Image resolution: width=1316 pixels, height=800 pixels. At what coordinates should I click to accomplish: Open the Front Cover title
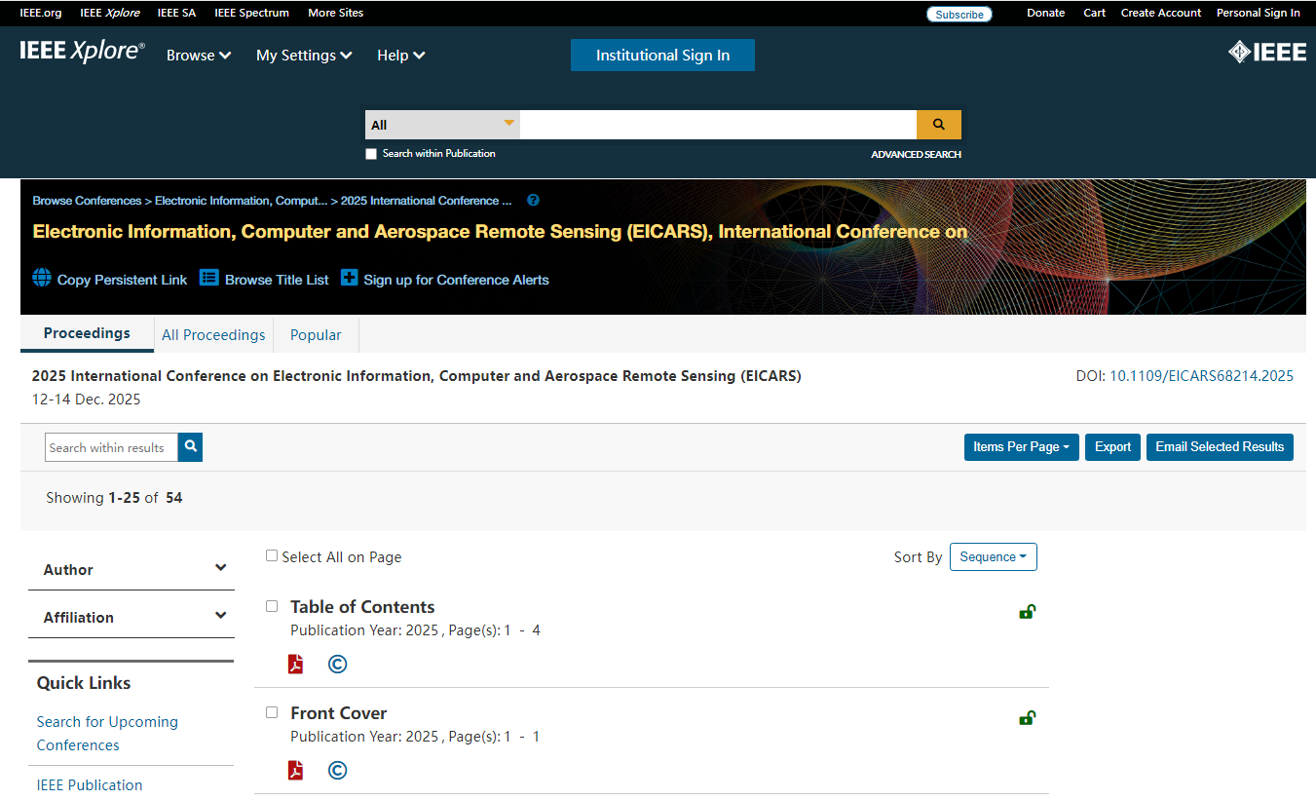[338, 713]
